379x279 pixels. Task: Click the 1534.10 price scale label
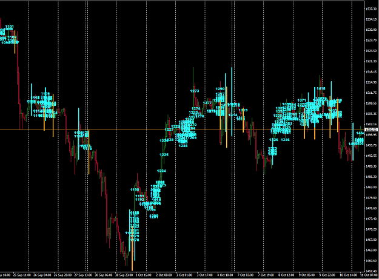(372, 19)
